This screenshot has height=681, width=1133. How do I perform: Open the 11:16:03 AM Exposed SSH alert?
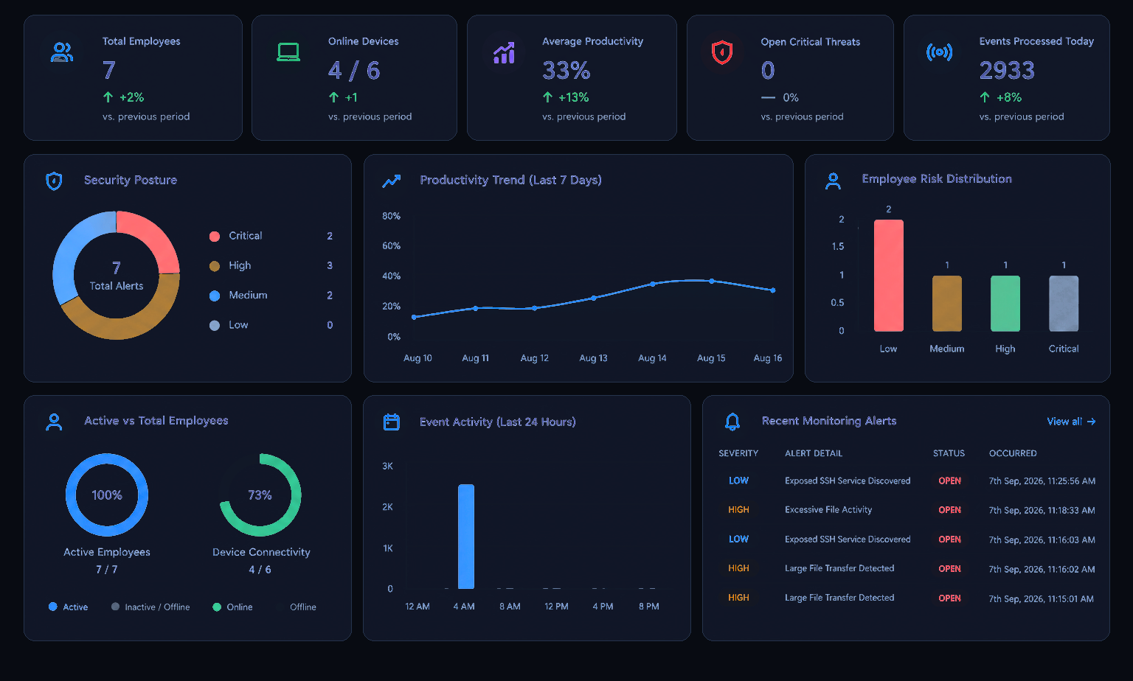click(x=907, y=539)
